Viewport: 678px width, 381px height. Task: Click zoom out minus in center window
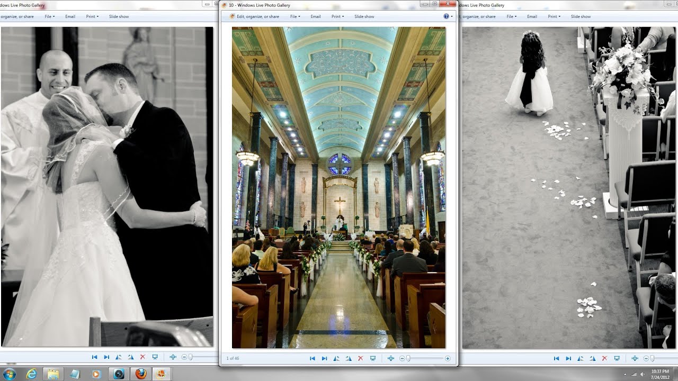402,358
